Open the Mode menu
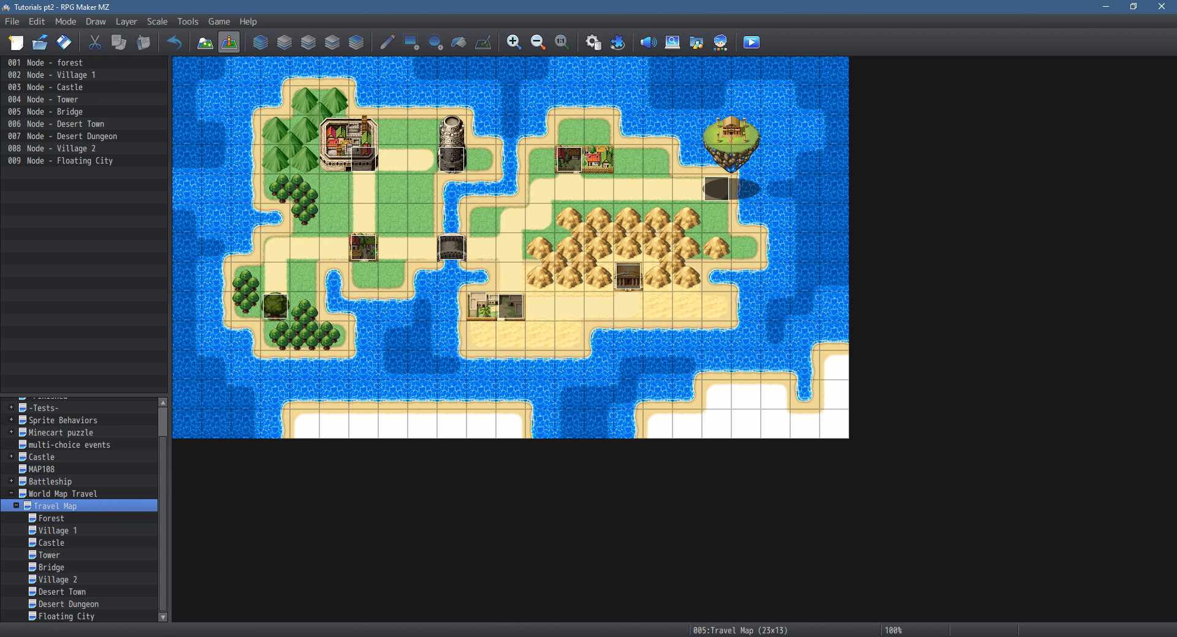Image resolution: width=1177 pixels, height=637 pixels. pyautogui.click(x=66, y=21)
